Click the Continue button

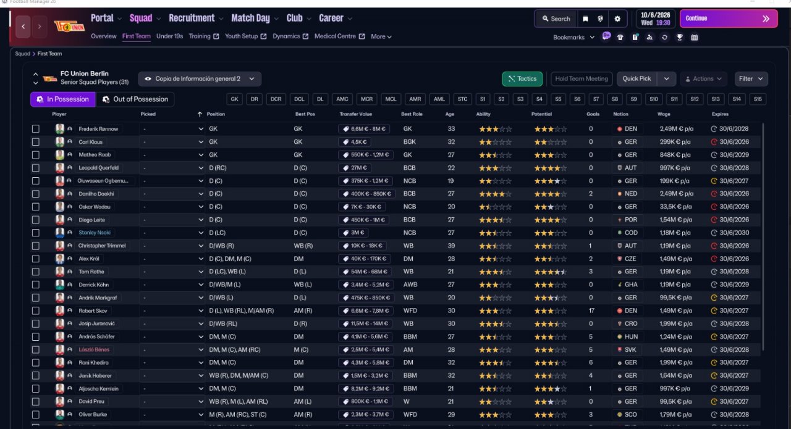[729, 19]
